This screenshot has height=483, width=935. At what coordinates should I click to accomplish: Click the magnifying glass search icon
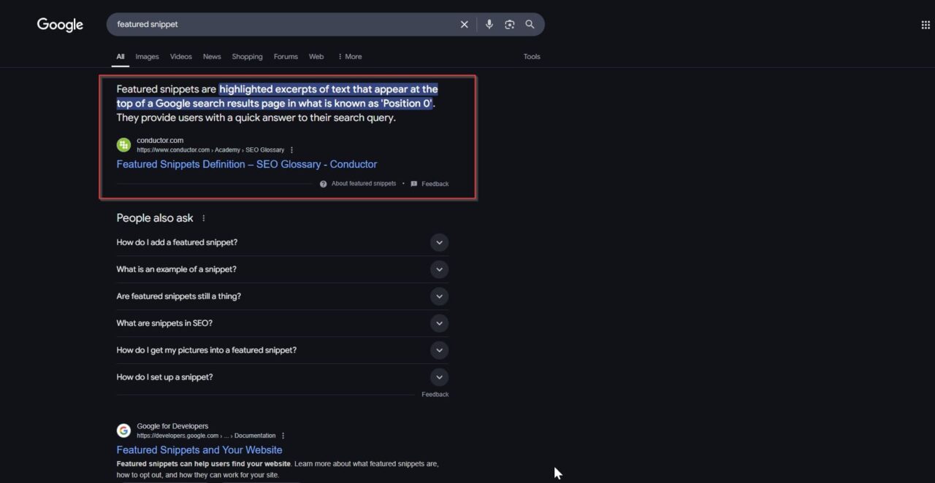point(530,25)
